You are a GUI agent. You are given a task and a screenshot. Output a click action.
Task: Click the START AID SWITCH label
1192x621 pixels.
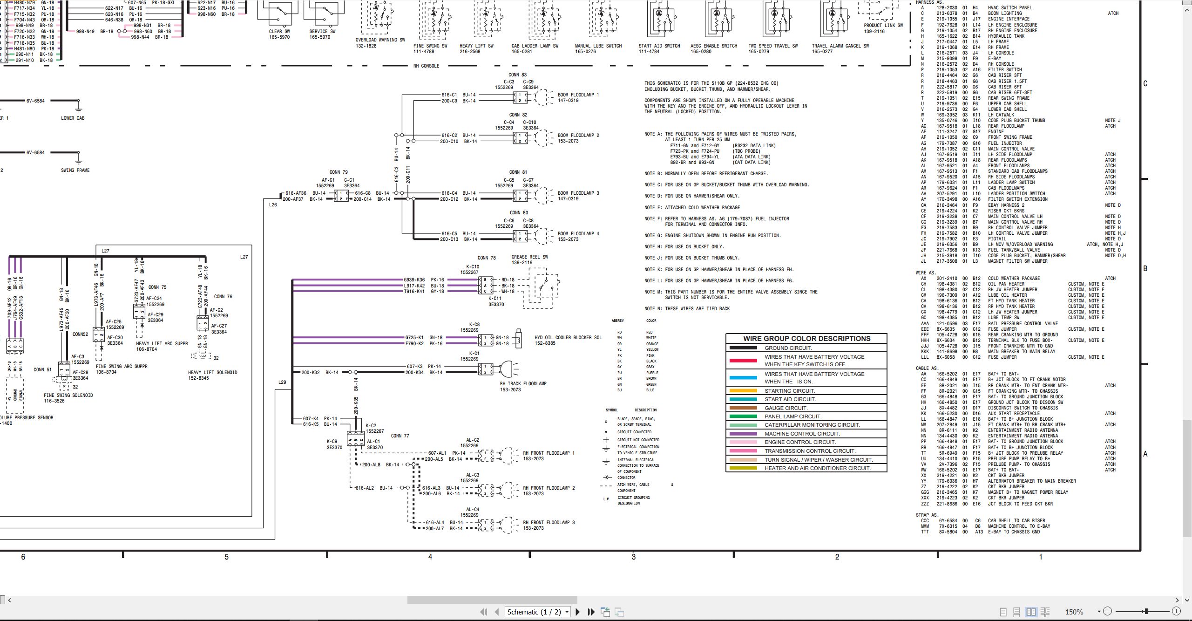[659, 46]
